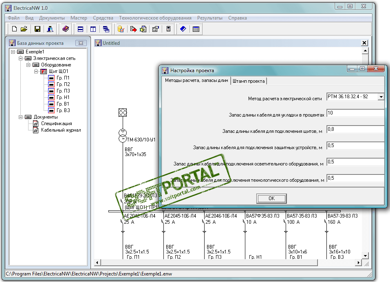
Task: Click the table grid toolbar icon
Action: click(196, 29)
